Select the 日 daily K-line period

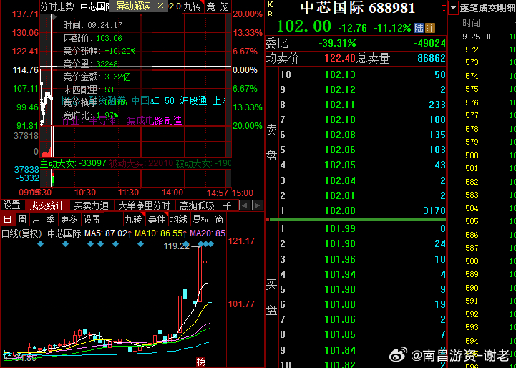(7, 219)
